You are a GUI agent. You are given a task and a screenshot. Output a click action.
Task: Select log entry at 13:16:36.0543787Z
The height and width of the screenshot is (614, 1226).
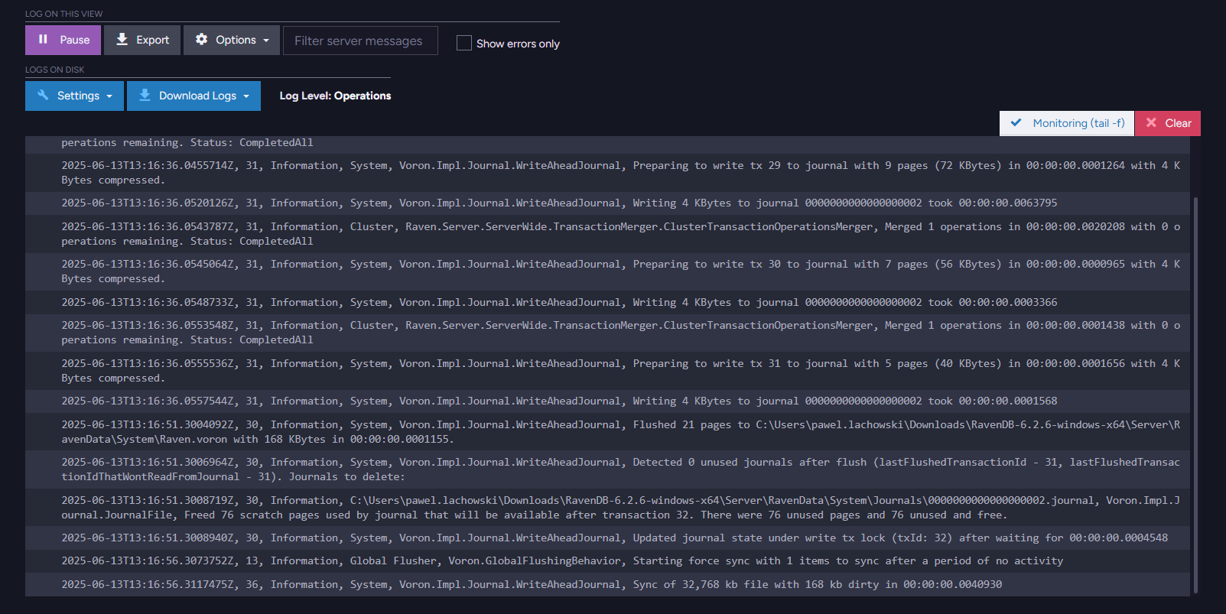607,234
